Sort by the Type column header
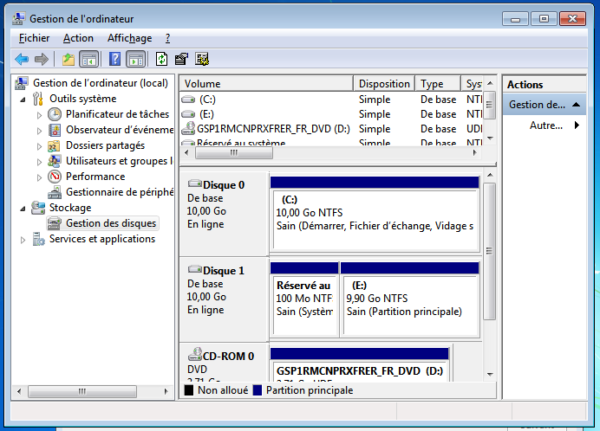 [x=438, y=84]
